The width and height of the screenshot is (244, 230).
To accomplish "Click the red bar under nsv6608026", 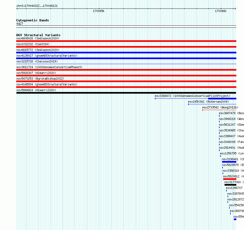I will pos(126,41).
